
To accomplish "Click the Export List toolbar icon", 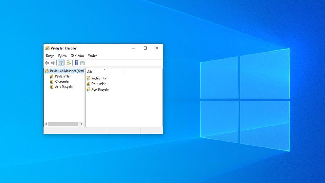I will click(x=69, y=63).
